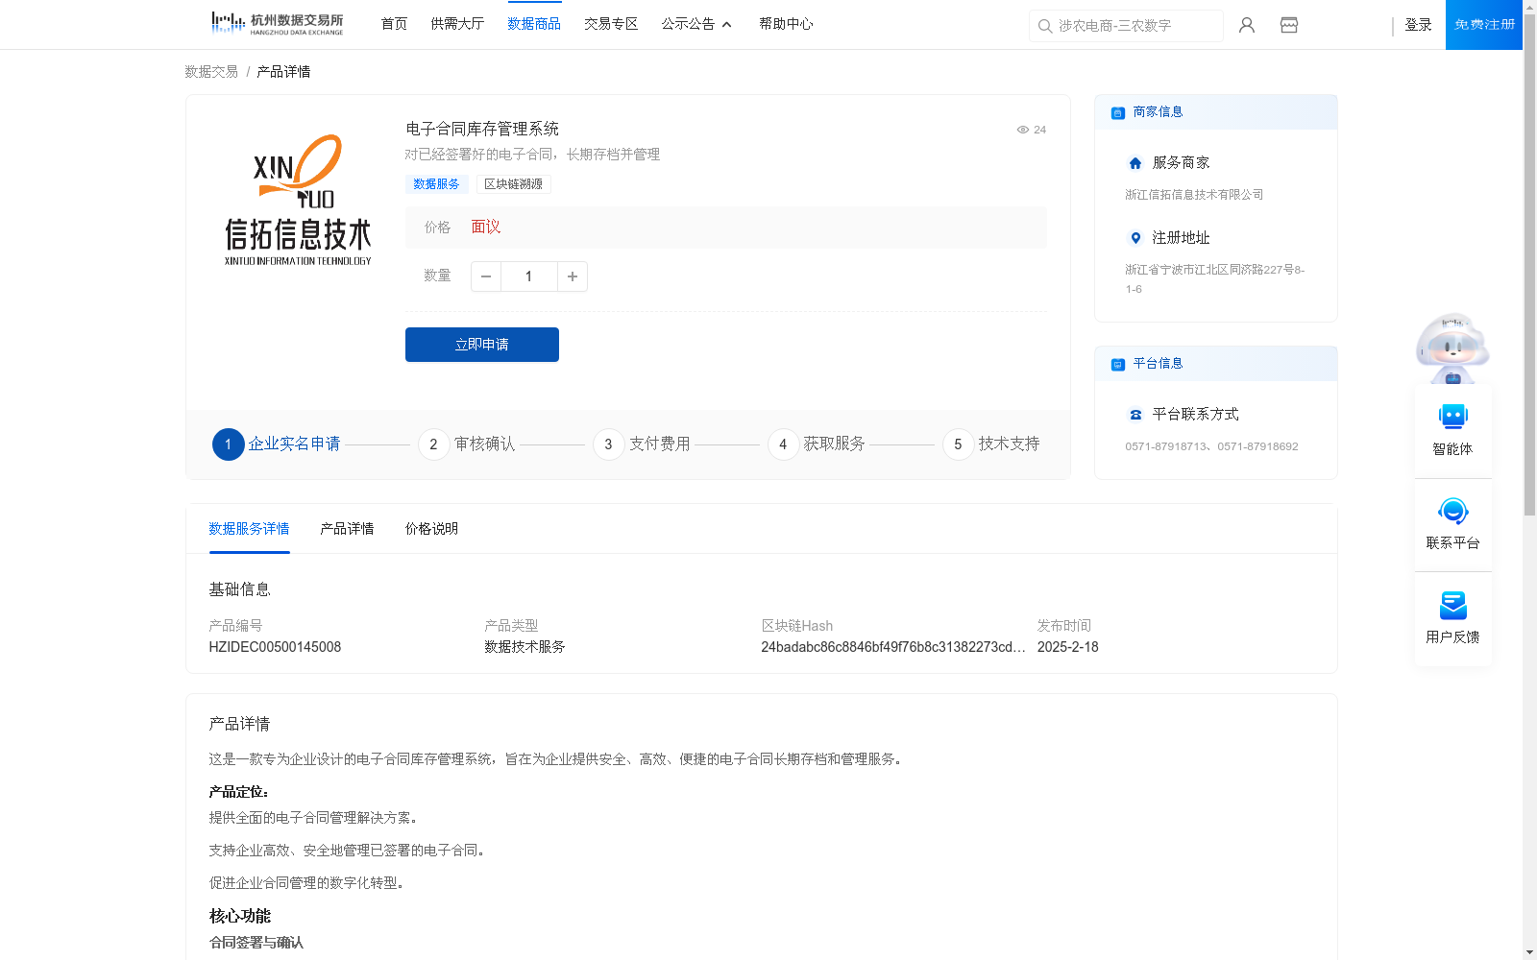This screenshot has height=960, width=1537.
Task: Click step 5 技术支持
Action: point(991,444)
